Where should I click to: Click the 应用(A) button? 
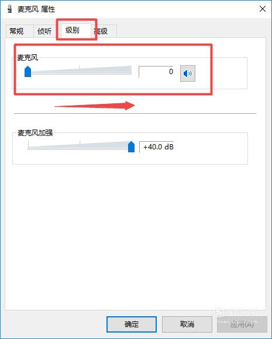coord(242,324)
